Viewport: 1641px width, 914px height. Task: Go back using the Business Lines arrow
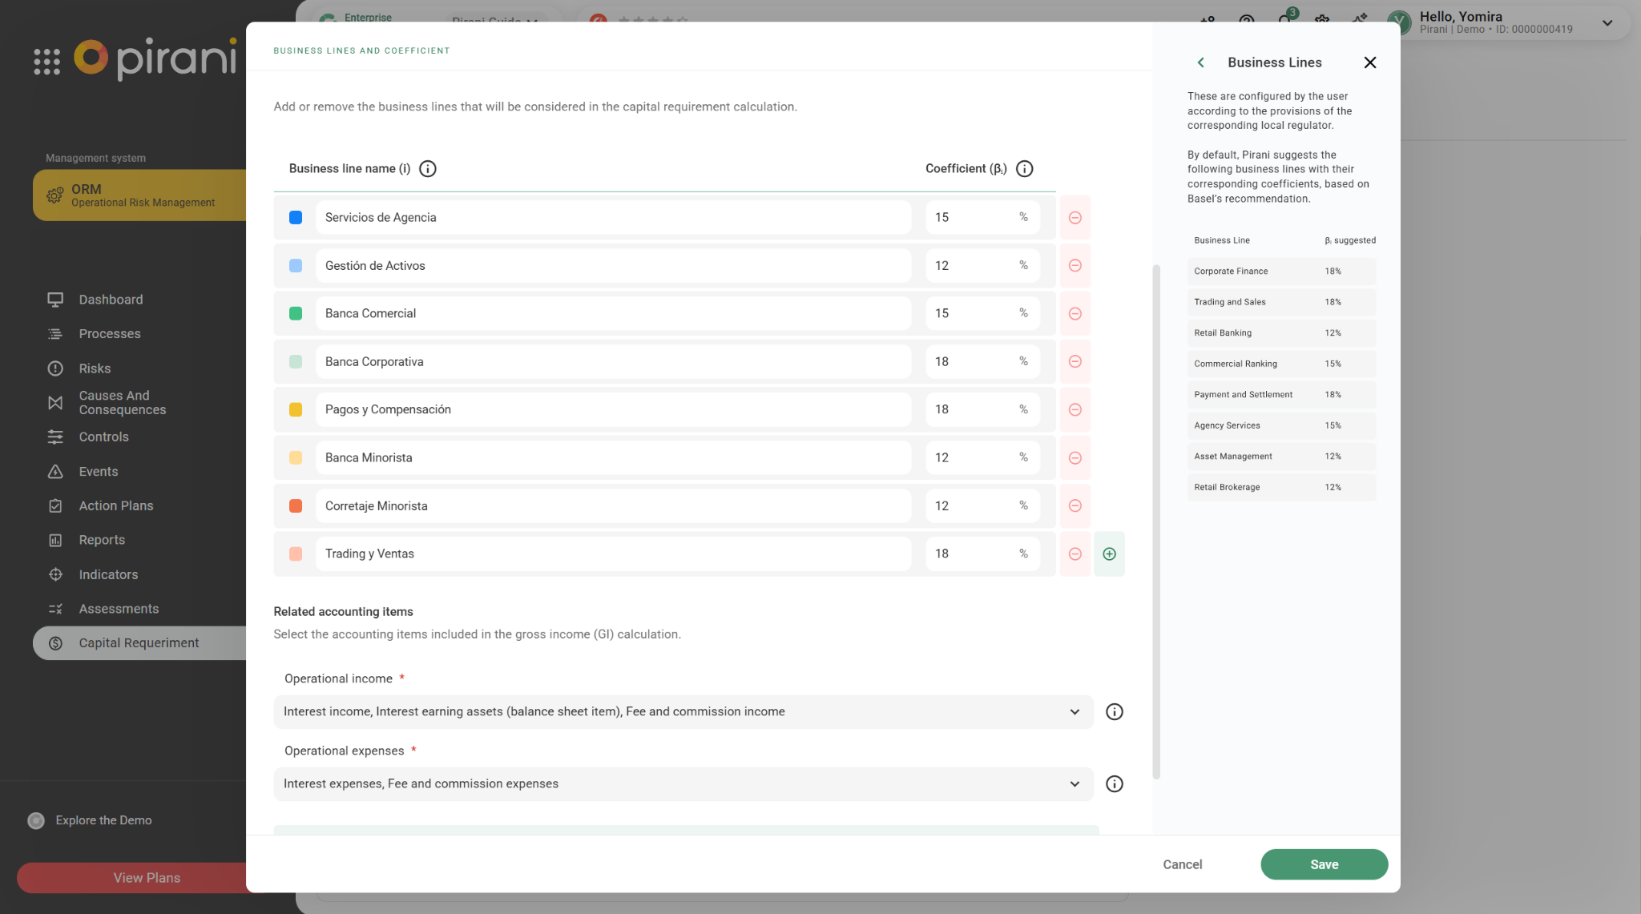(x=1200, y=62)
